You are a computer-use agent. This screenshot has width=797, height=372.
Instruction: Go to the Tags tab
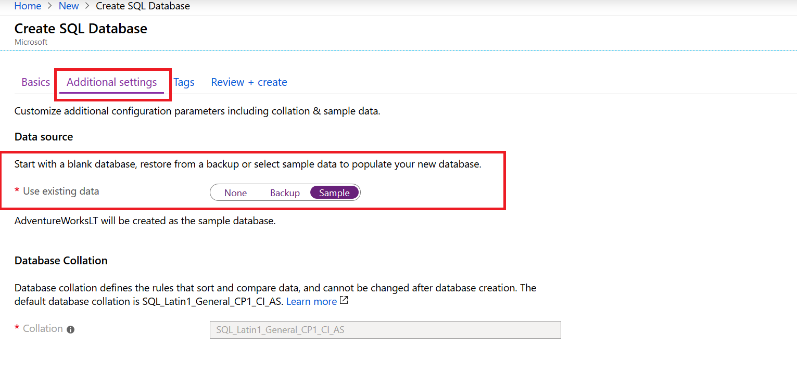point(184,82)
